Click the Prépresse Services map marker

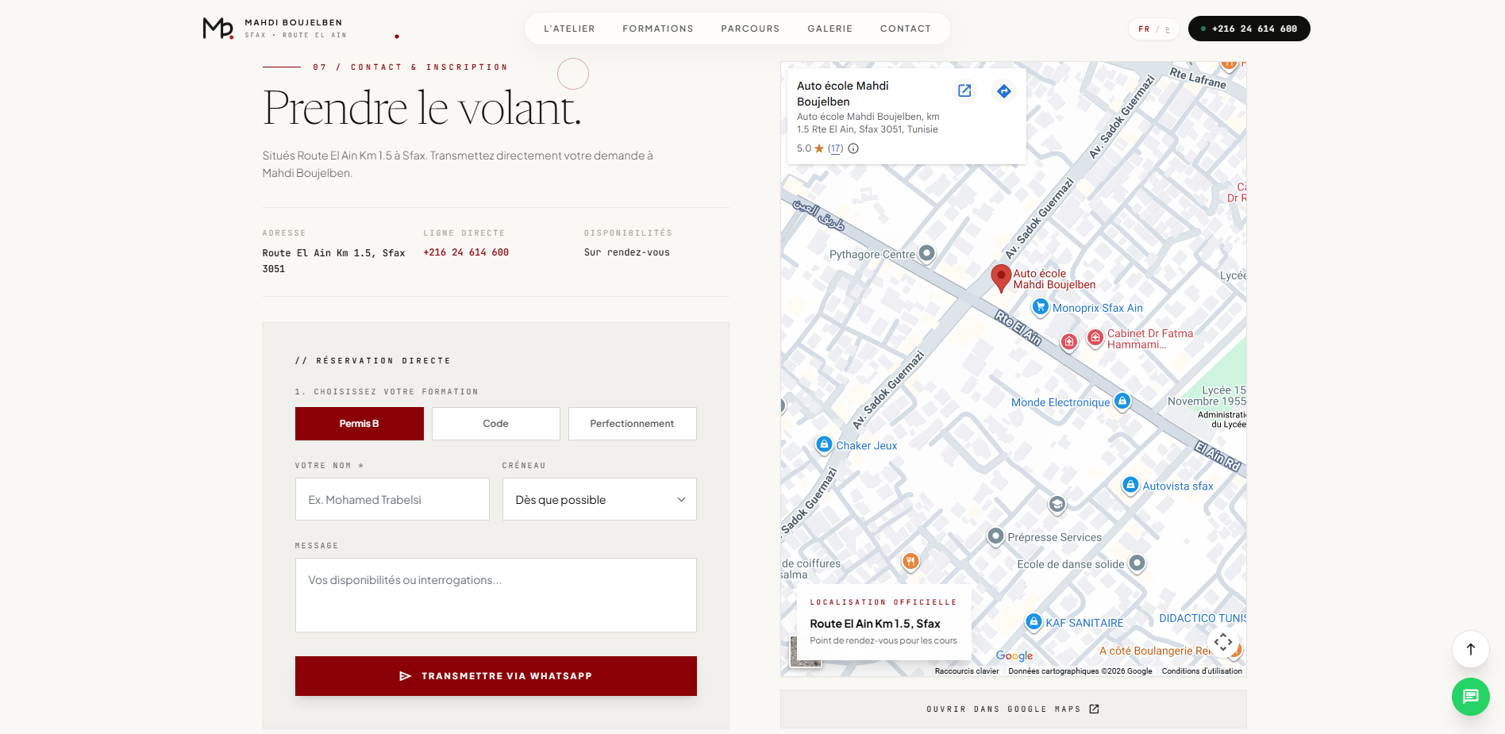point(995,536)
